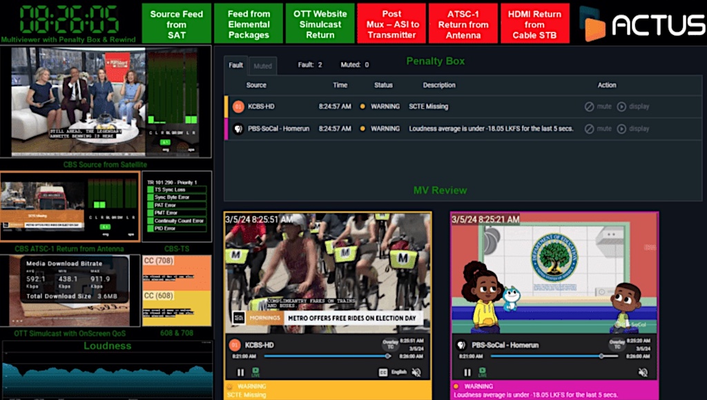
Task: Click the CC (708) caption panel
Action: coord(177,273)
